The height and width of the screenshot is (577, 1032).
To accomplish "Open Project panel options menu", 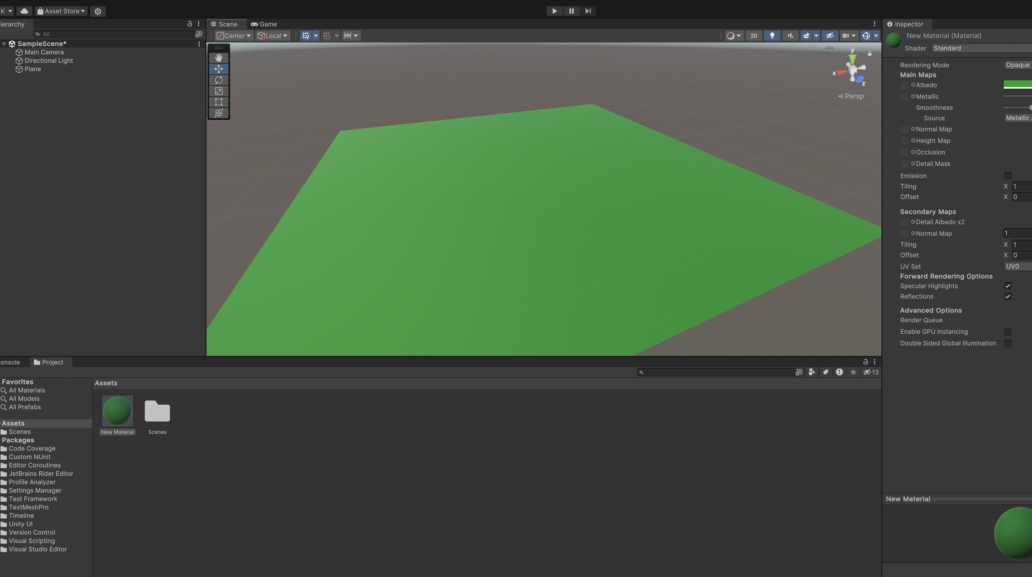I will 875,362.
